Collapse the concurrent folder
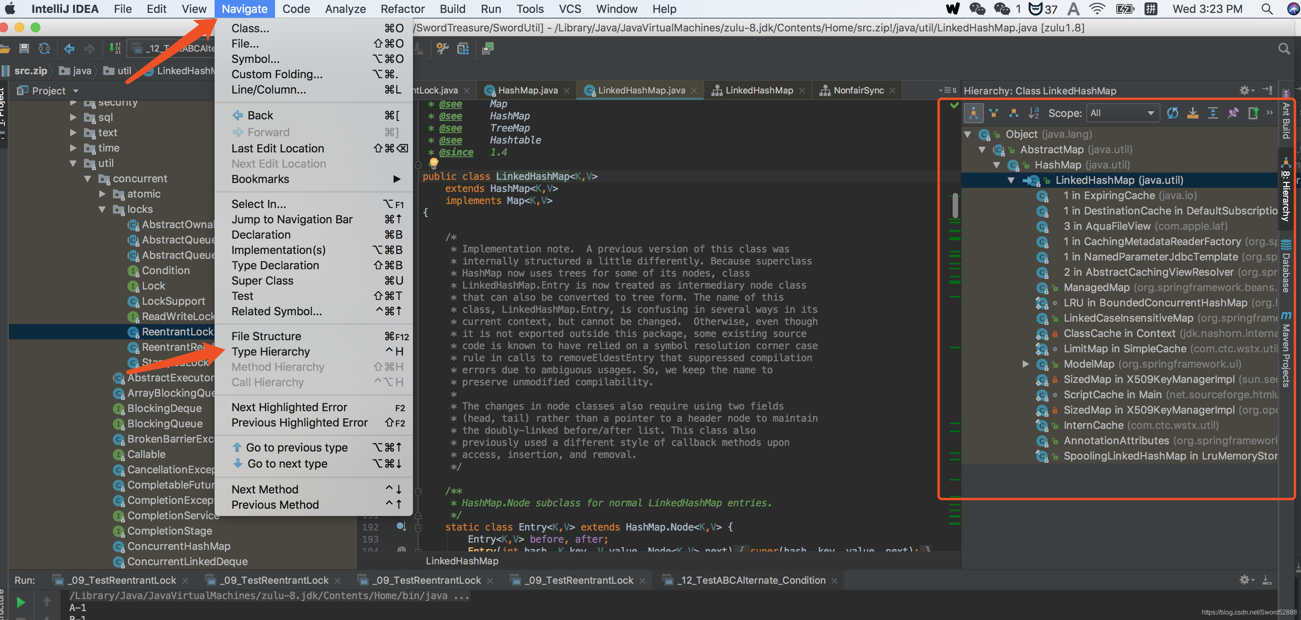 click(x=88, y=179)
